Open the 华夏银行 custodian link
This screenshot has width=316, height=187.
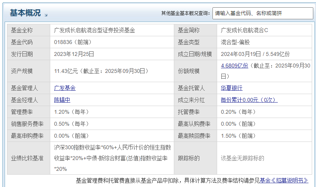(x=231, y=88)
